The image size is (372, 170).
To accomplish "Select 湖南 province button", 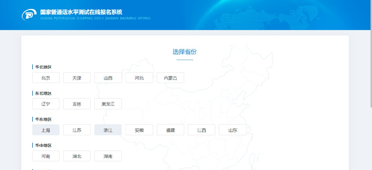I will click(x=108, y=156).
